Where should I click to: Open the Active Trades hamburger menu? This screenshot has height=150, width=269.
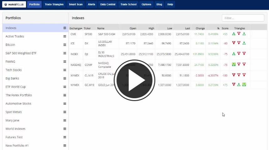pyautogui.click(x=65, y=36)
